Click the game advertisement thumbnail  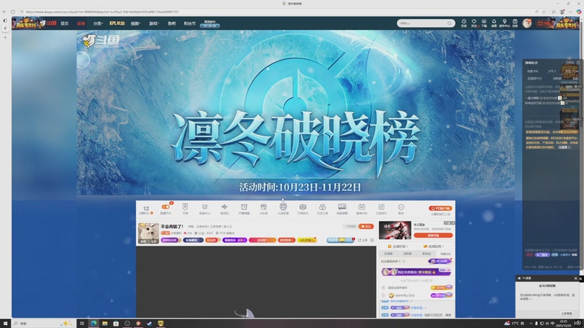[x=395, y=230]
